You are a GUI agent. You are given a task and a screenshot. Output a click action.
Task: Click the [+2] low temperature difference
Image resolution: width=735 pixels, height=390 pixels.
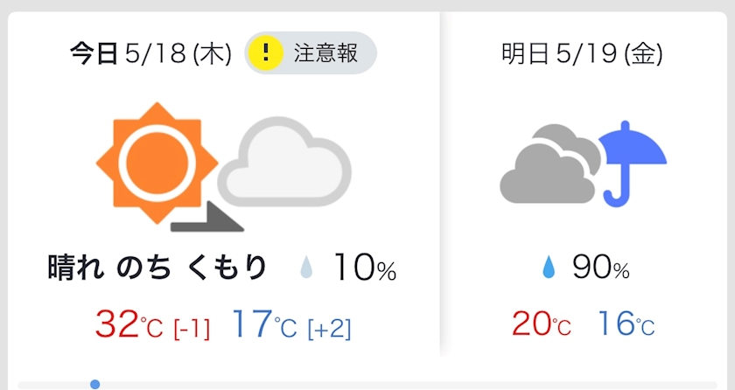tap(329, 328)
